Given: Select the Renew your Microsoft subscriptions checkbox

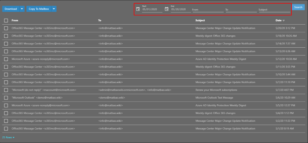Looking at the screenshot, I should click(x=6, y=90).
